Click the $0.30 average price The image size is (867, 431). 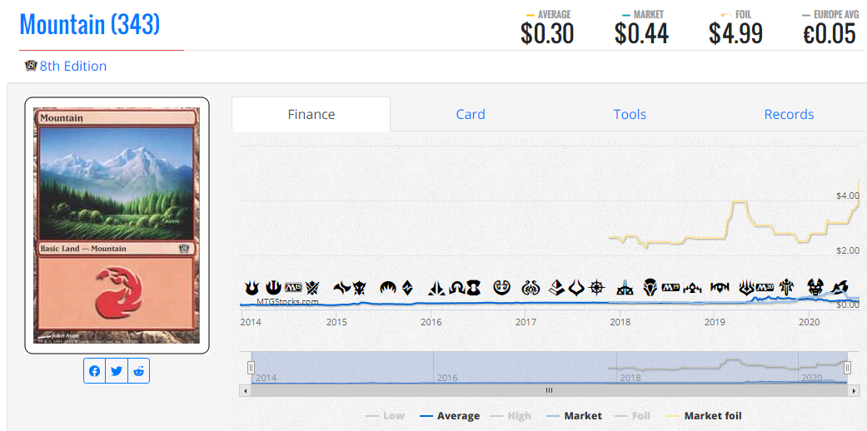click(x=547, y=34)
